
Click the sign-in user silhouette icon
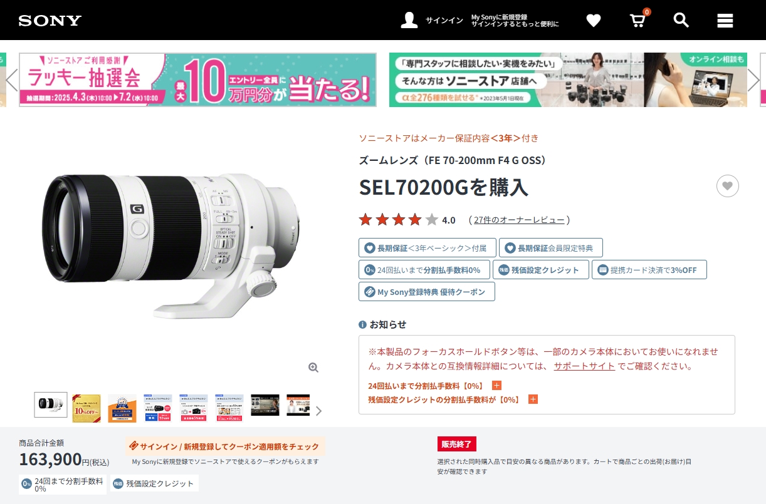pyautogui.click(x=409, y=20)
